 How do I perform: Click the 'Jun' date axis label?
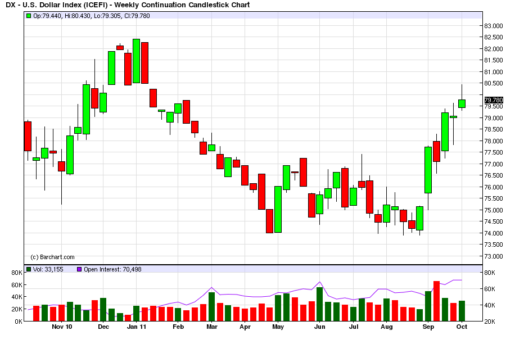coord(319,327)
